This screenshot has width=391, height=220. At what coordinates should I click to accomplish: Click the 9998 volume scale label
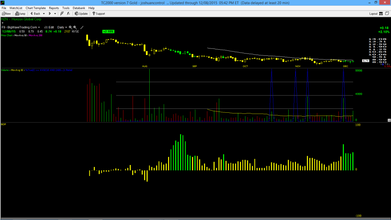(x=359, y=71)
